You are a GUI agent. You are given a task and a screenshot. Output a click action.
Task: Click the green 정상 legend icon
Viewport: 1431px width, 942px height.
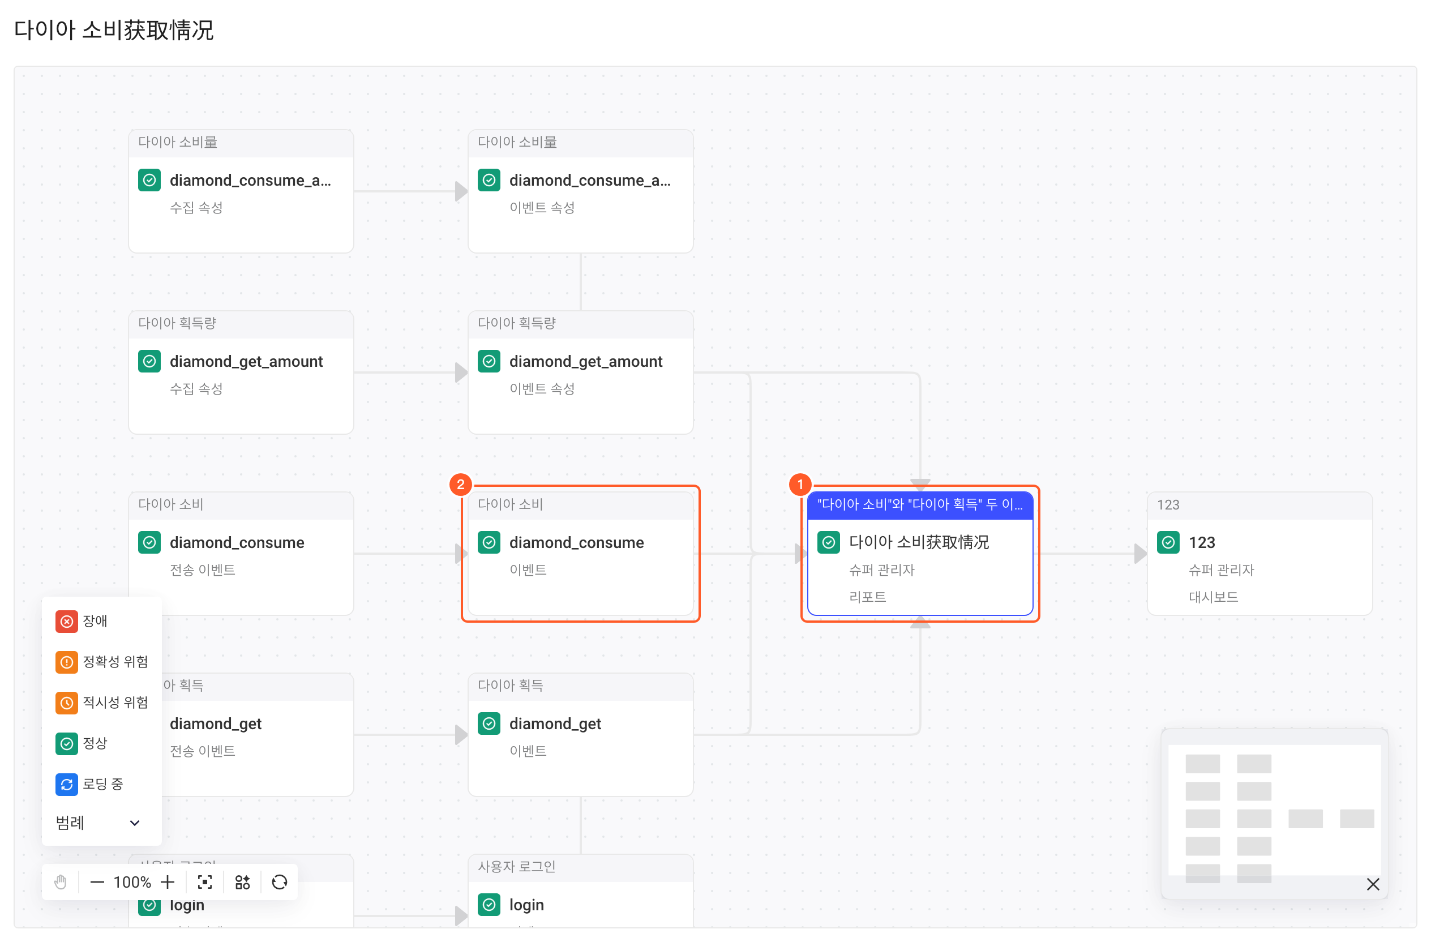click(67, 744)
